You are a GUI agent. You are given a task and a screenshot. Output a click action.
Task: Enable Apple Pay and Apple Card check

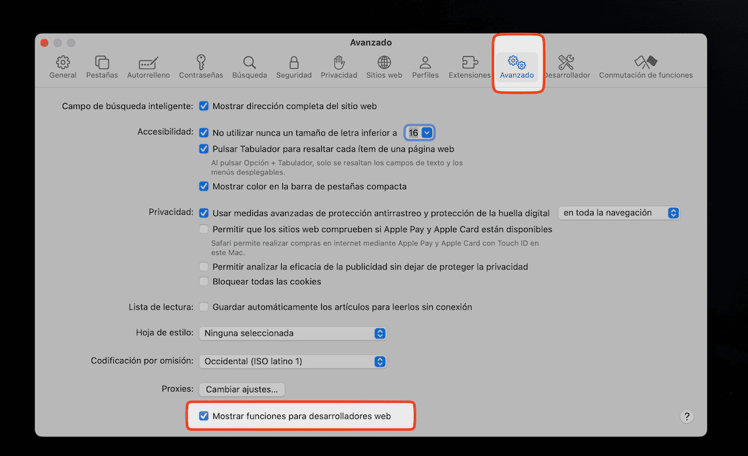(203, 229)
